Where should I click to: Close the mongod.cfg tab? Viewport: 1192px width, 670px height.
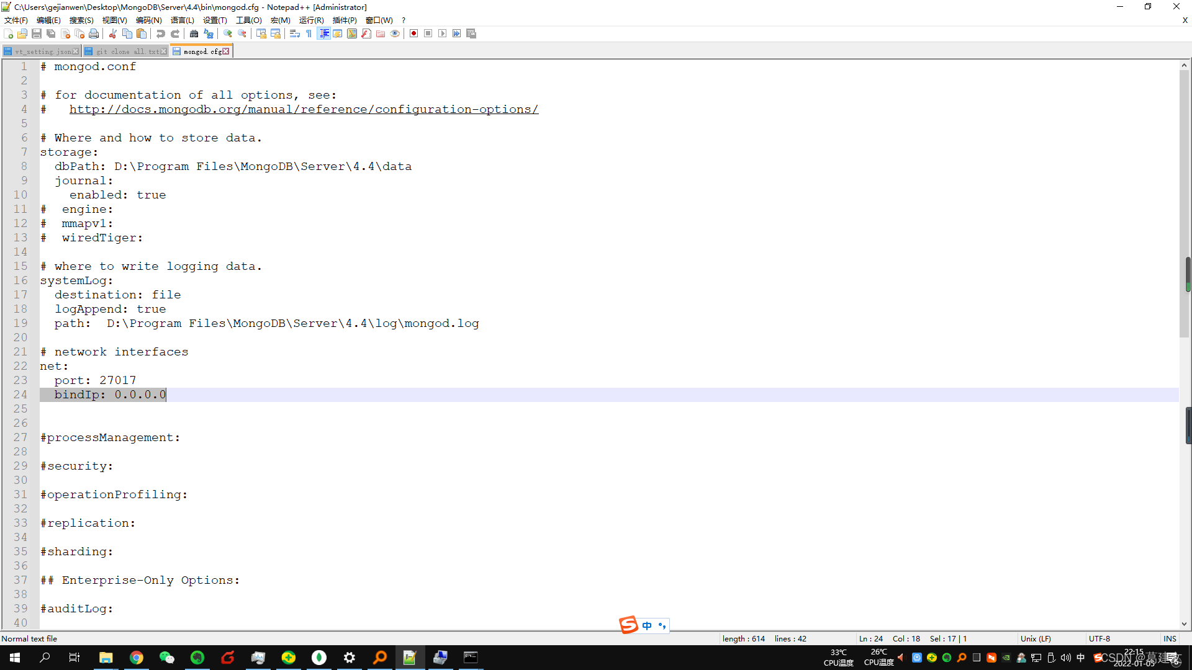point(226,51)
